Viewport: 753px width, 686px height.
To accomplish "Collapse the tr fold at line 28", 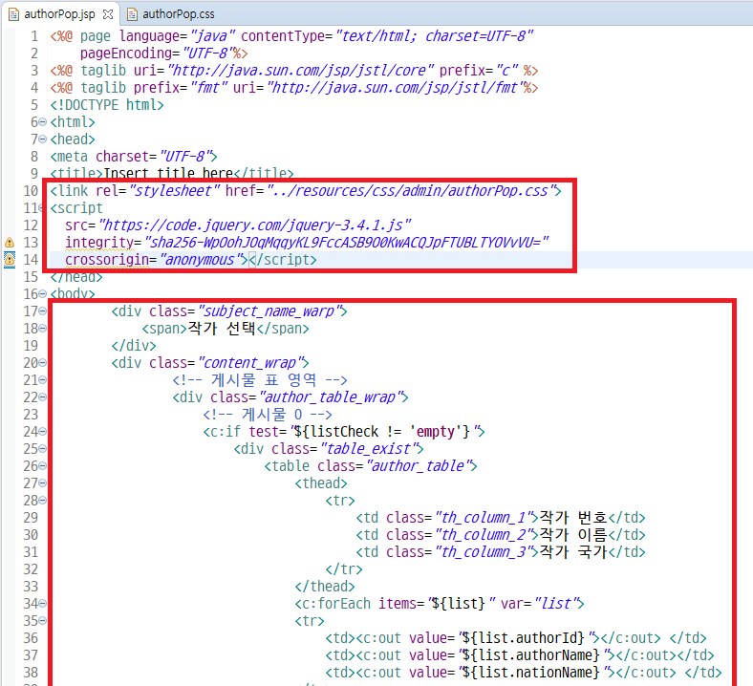I will tap(42, 501).
